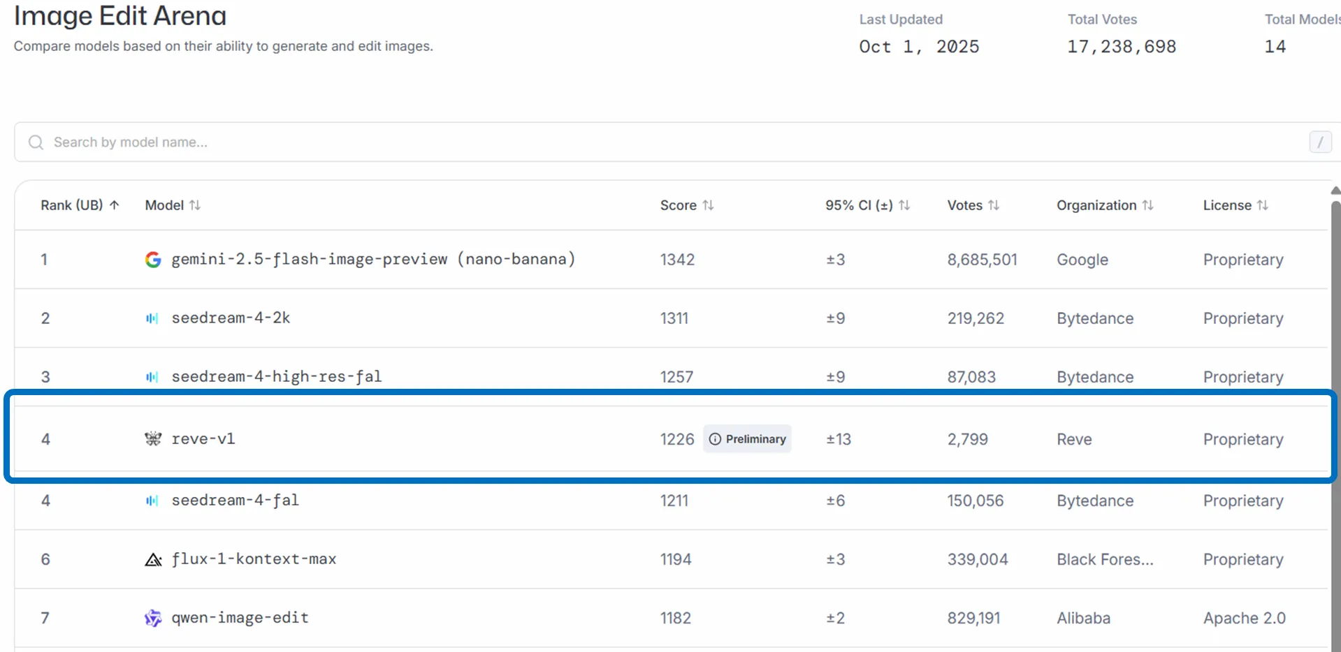Click the Google logo beside gemini-2.5-flash-image-preview

[x=153, y=260]
